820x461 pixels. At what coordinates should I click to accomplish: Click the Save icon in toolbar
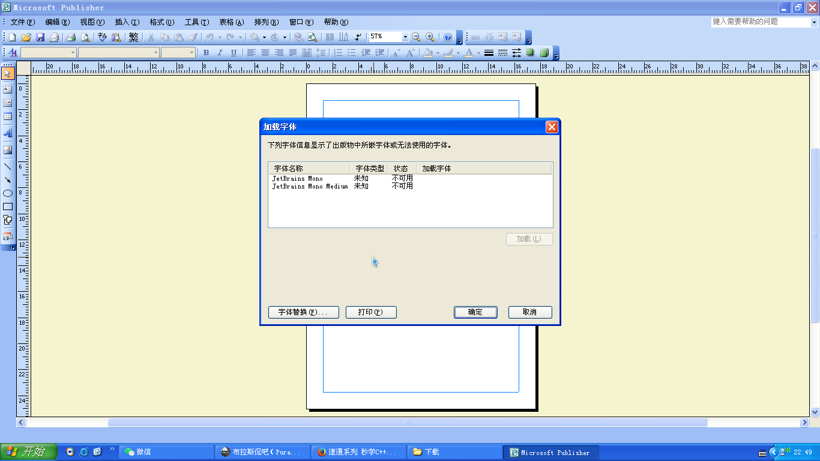click(40, 37)
